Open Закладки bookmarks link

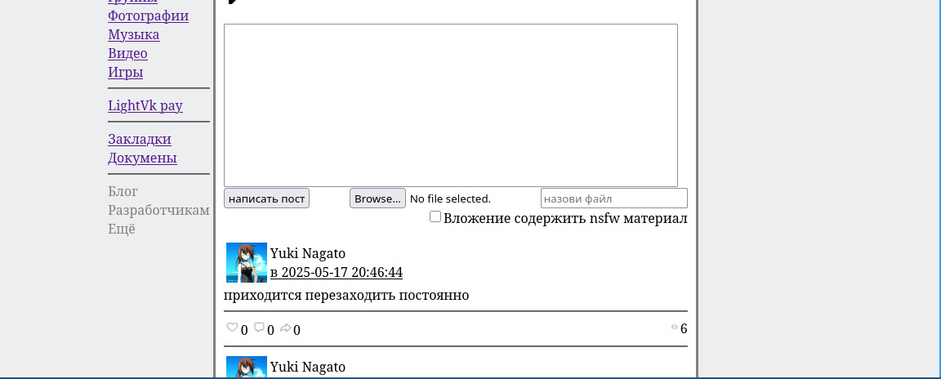(x=140, y=139)
